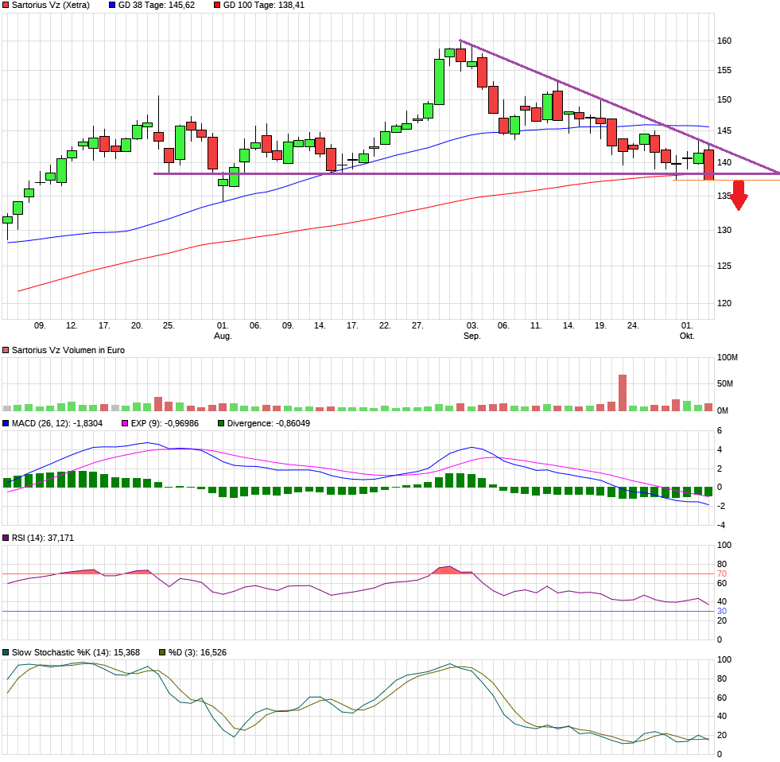
Task: Click the magenta EXP (9) legend icon
Action: tap(124, 424)
